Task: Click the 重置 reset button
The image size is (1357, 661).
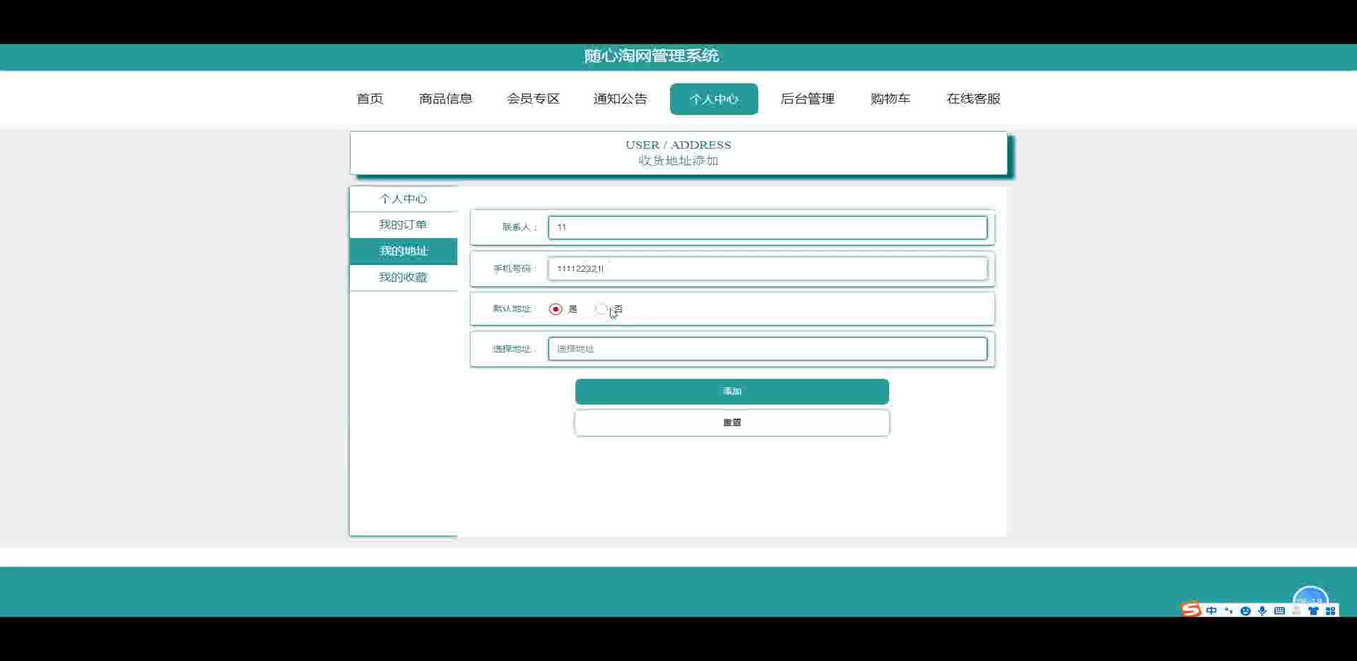Action: (x=732, y=423)
